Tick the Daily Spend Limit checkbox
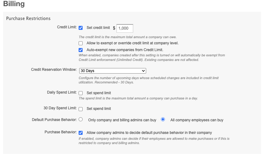 [x=81, y=93]
